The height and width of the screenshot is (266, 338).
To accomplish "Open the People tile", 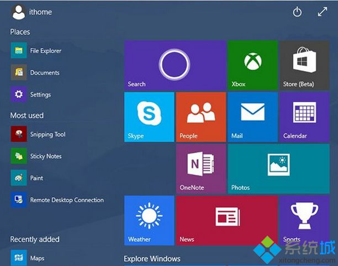I will (x=201, y=117).
